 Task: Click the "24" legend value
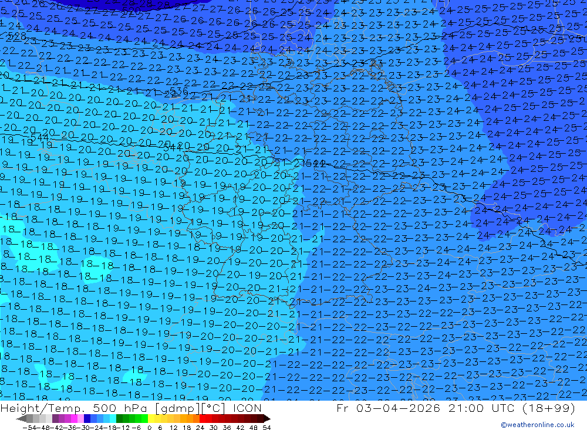point(200,428)
